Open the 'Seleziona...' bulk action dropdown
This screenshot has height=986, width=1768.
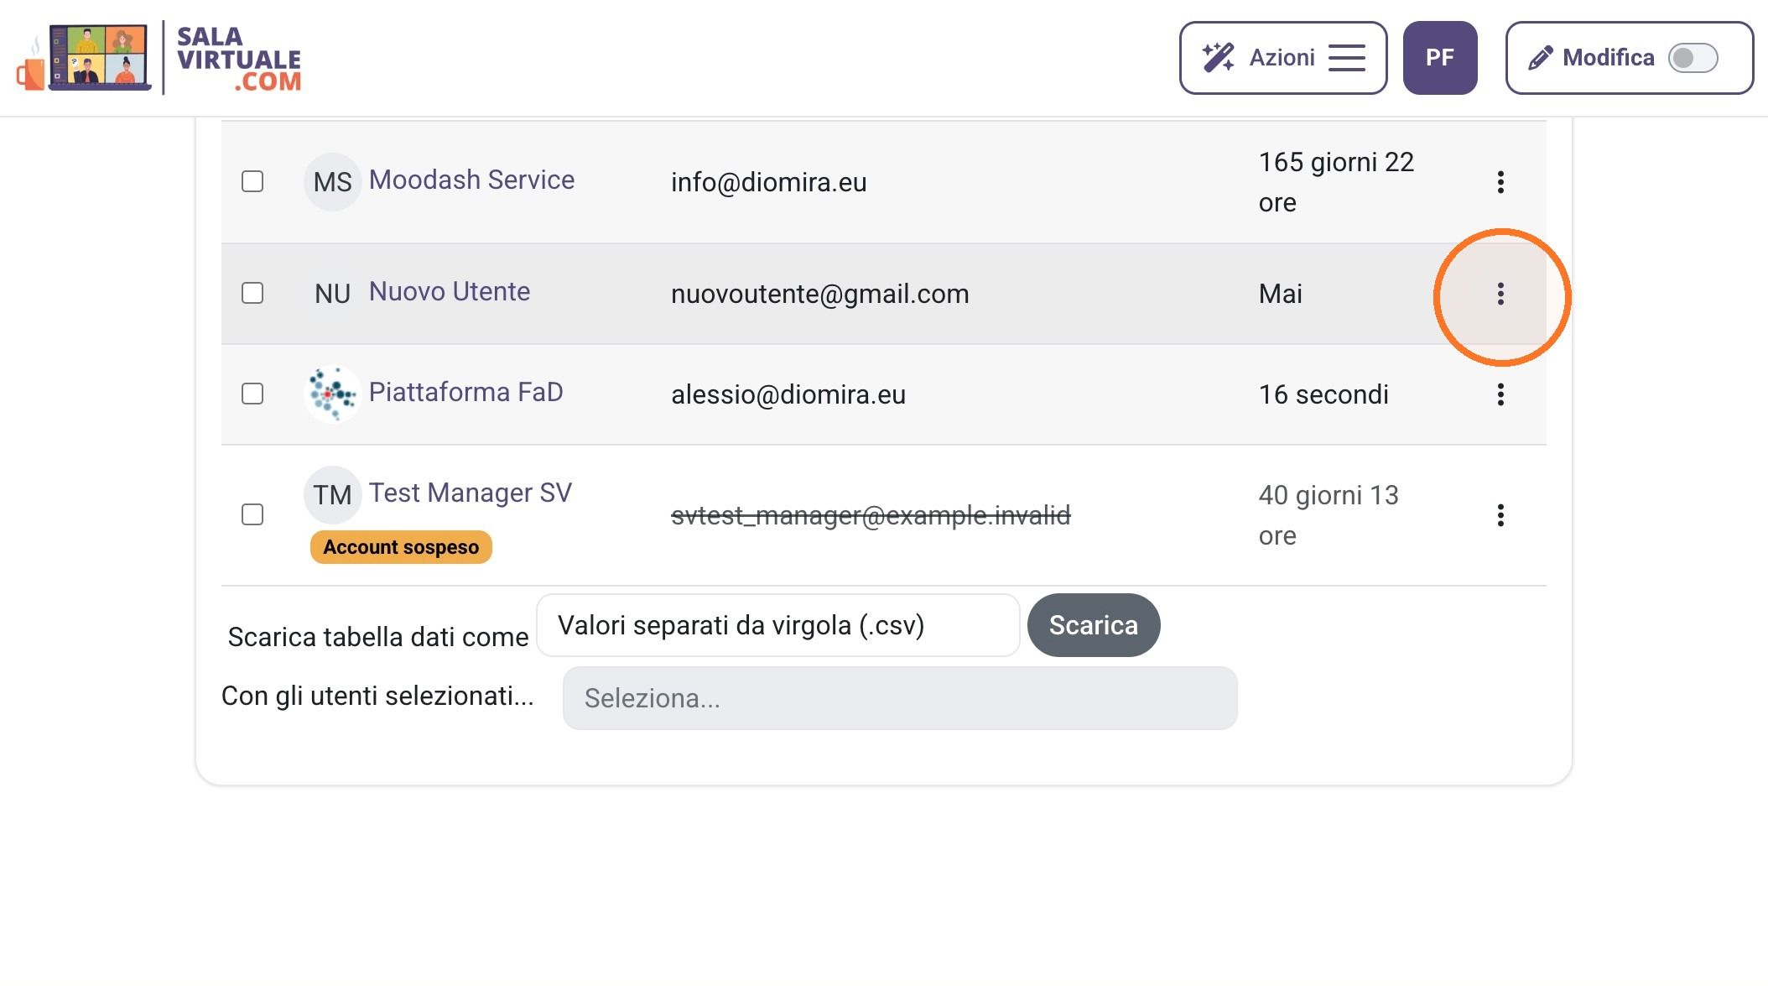click(900, 698)
